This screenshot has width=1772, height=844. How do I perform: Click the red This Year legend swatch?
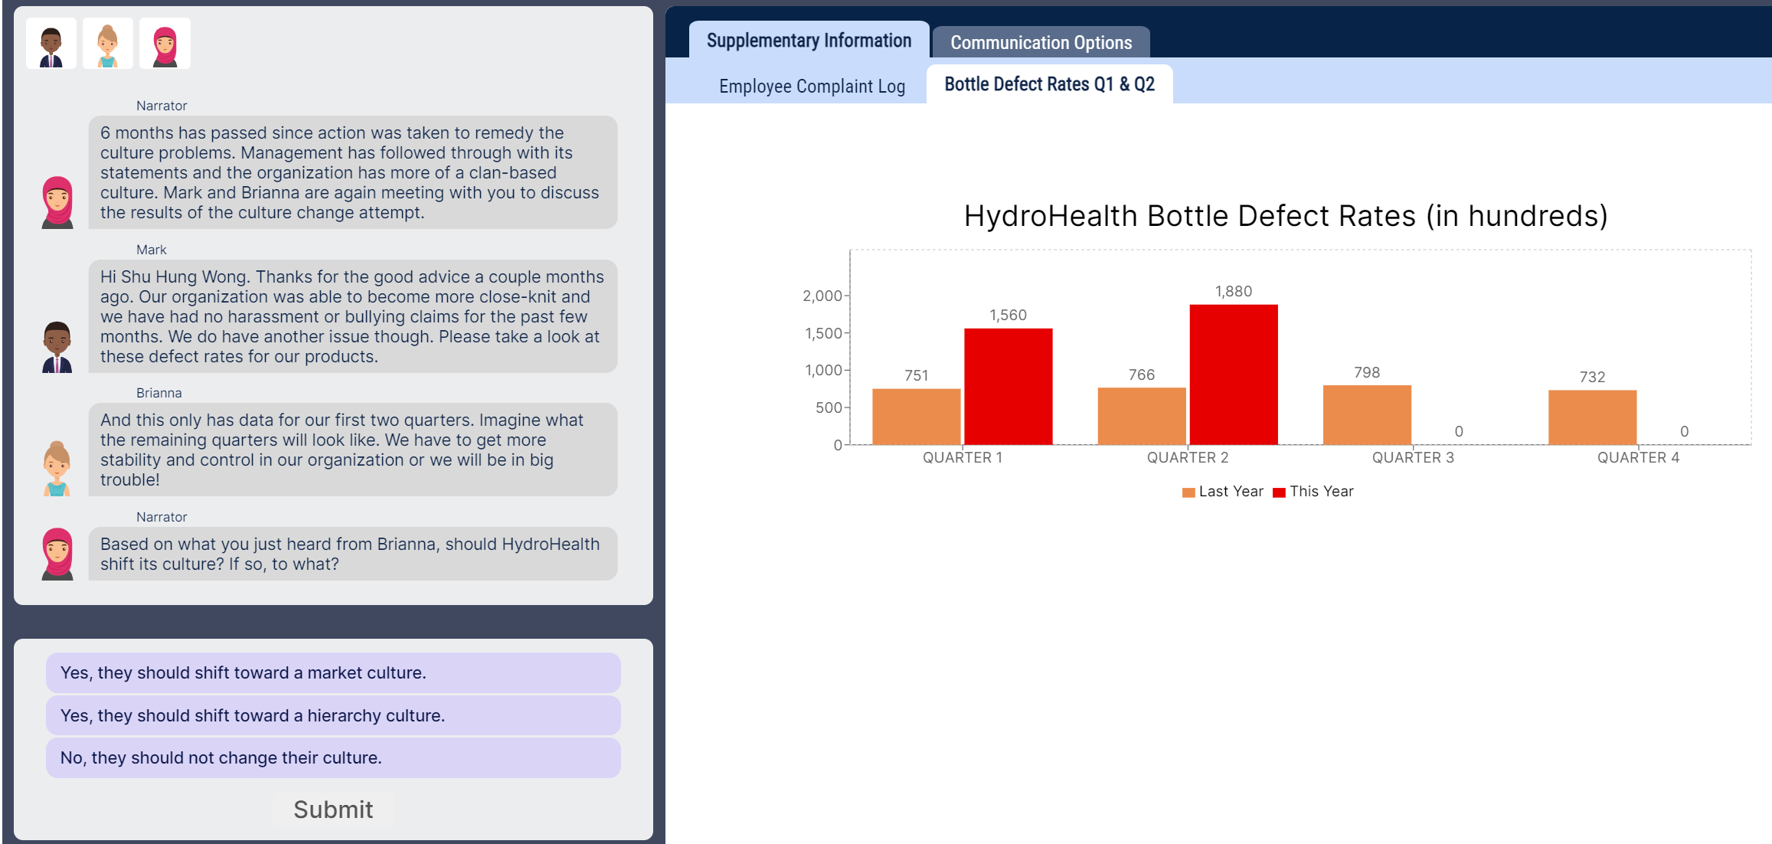point(1279,492)
